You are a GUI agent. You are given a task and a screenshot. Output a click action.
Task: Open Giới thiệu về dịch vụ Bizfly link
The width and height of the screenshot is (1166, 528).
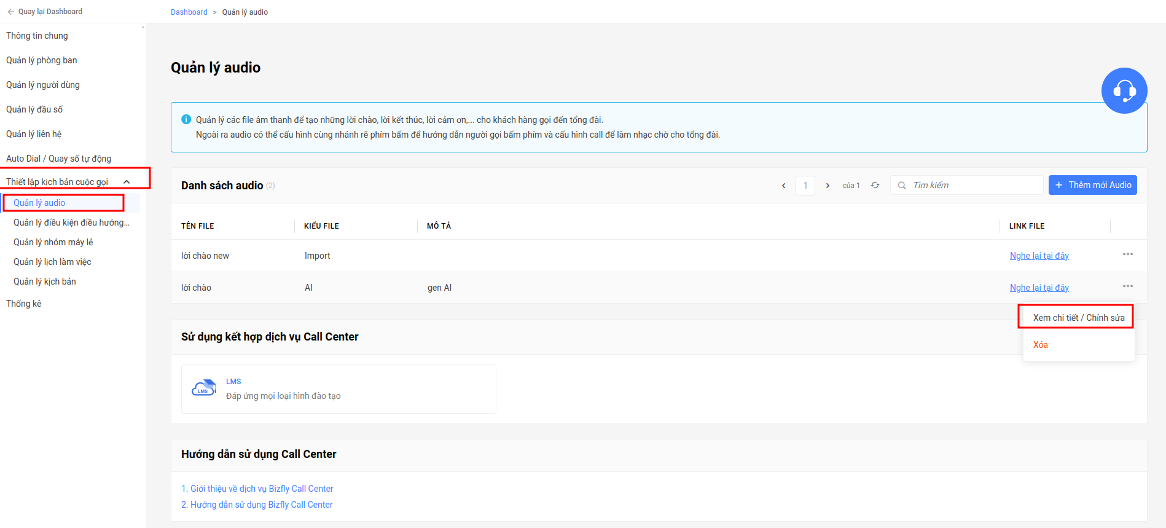click(x=257, y=489)
